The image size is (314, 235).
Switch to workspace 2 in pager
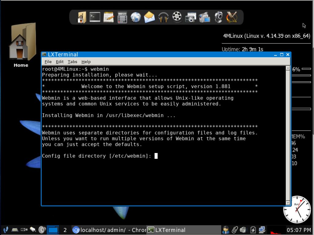pyautogui.click(x=65, y=230)
